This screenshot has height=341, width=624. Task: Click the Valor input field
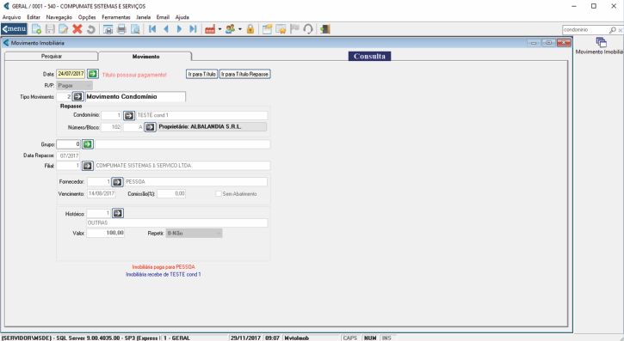106,233
